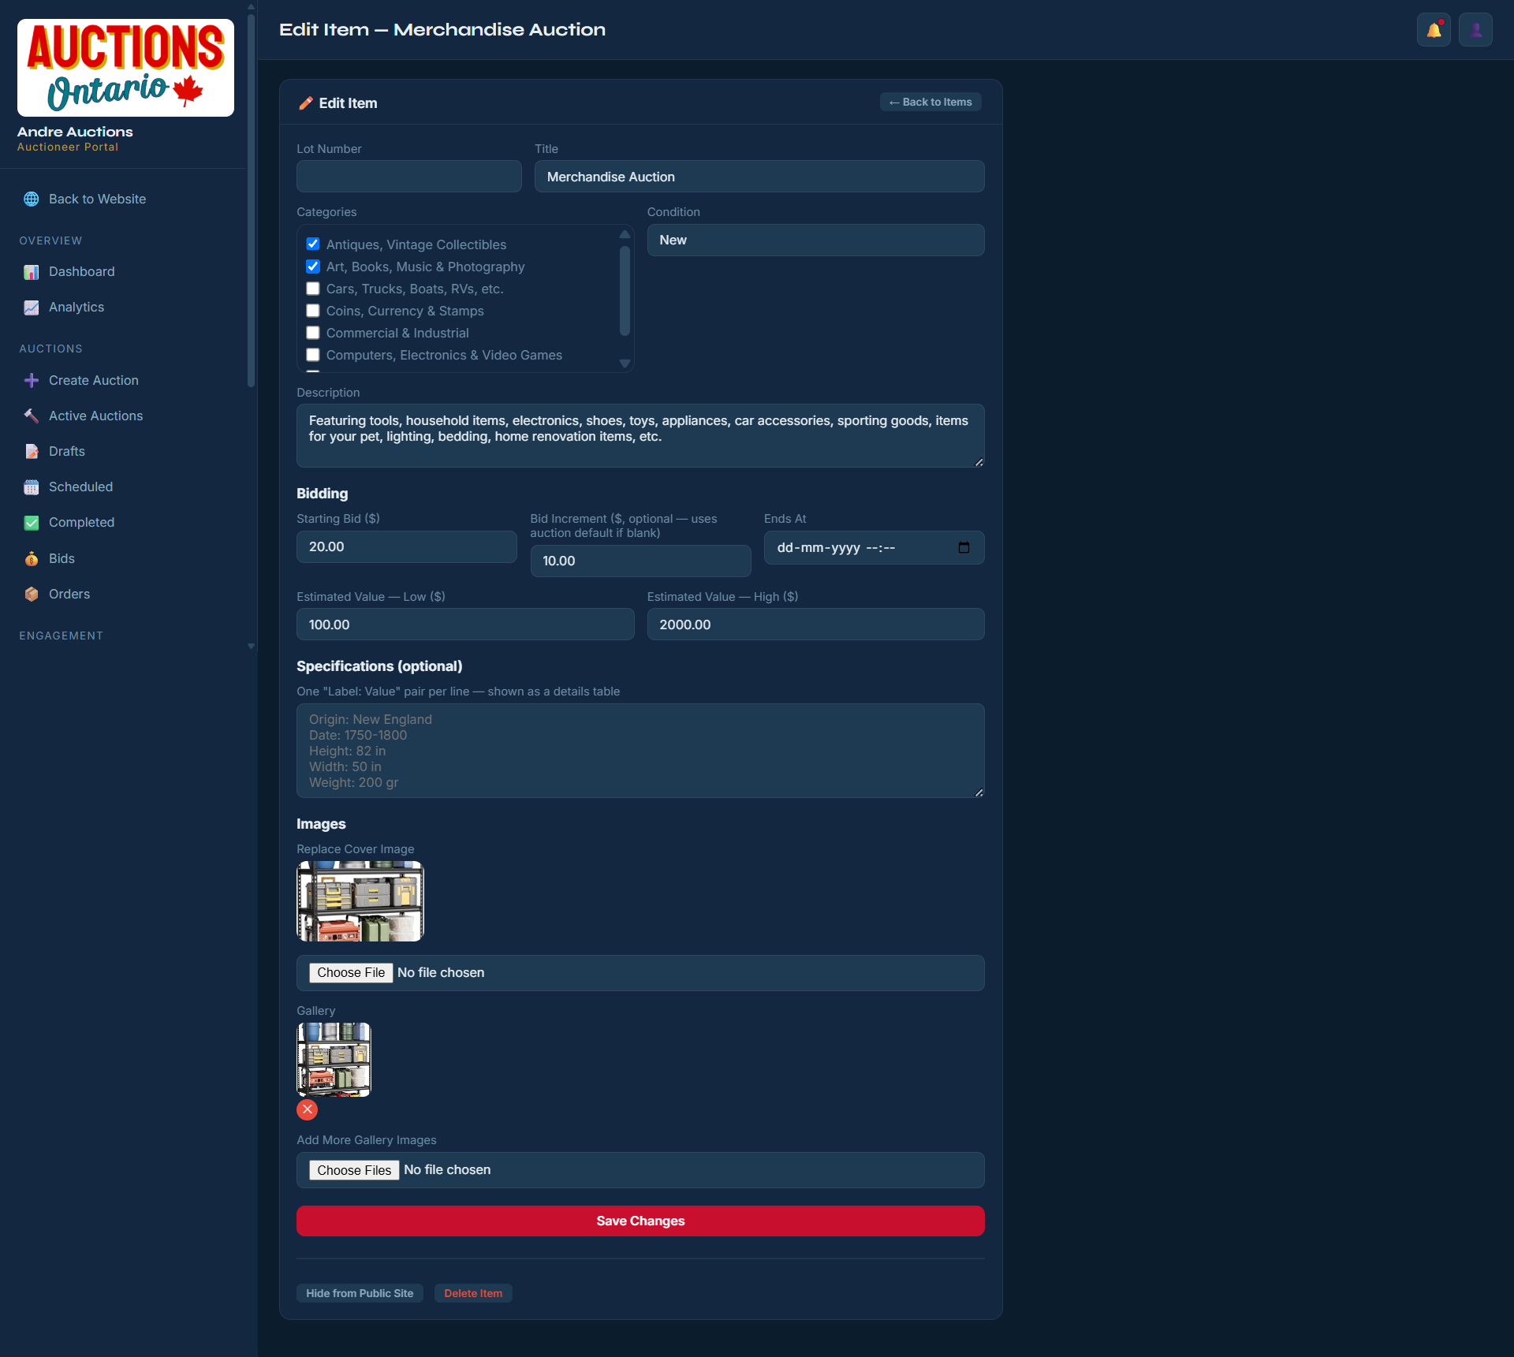1514x1357 pixels.
Task: Click the Title field Merchandise Auction
Action: (x=759, y=177)
